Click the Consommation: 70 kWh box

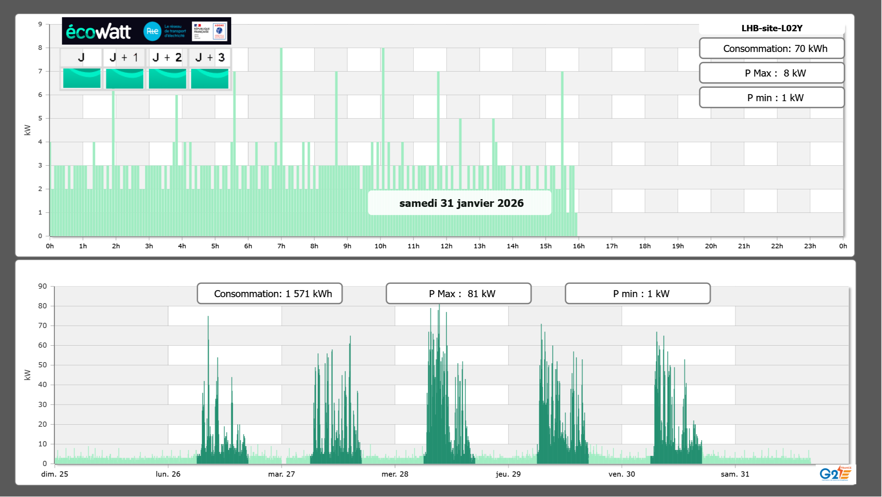[772, 48]
